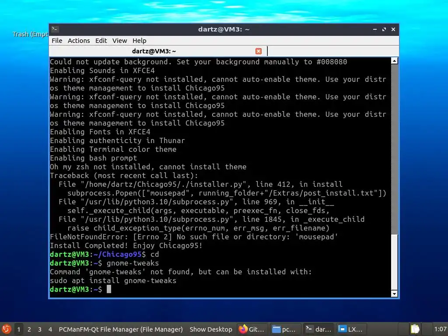The image size is (448, 336).
Task: Click the 'Install Completed! Enjoy Chicago95!' line
Action: coord(126,246)
